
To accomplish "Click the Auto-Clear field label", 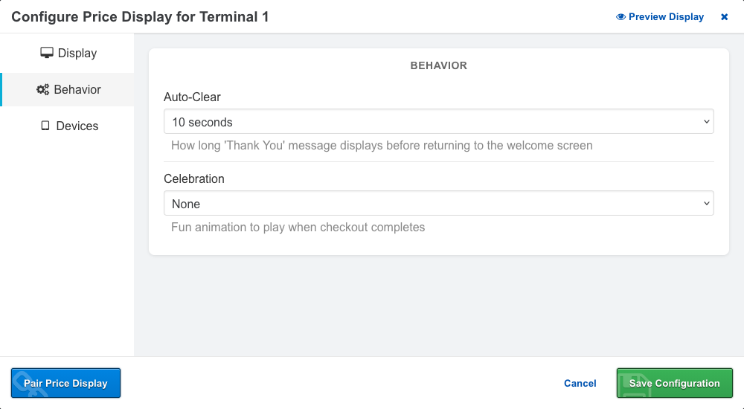I will [x=192, y=97].
